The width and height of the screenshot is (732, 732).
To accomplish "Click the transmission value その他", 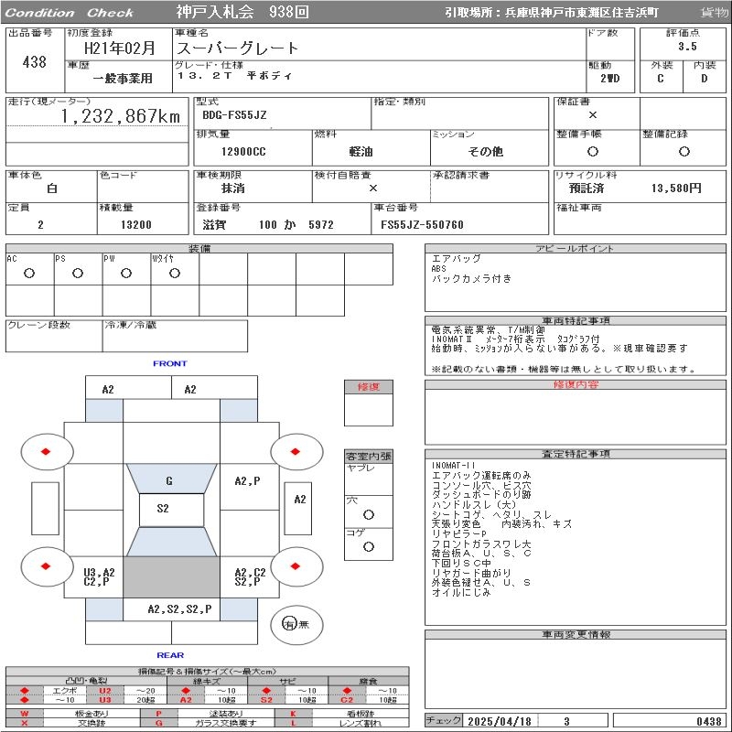I will click(486, 152).
